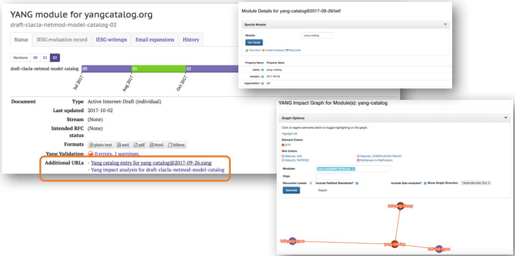
Task: Click the info icon beside revision property
Action: click(x=262, y=77)
